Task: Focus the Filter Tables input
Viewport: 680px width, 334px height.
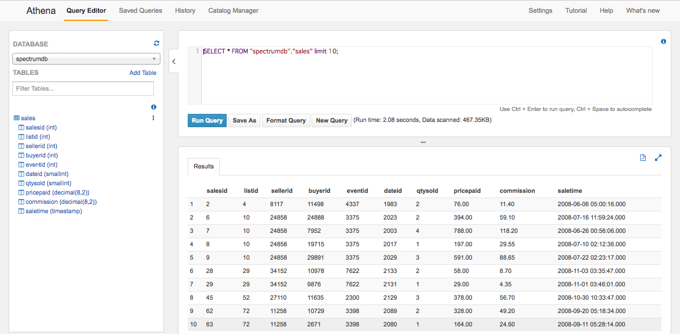Action: [83, 88]
